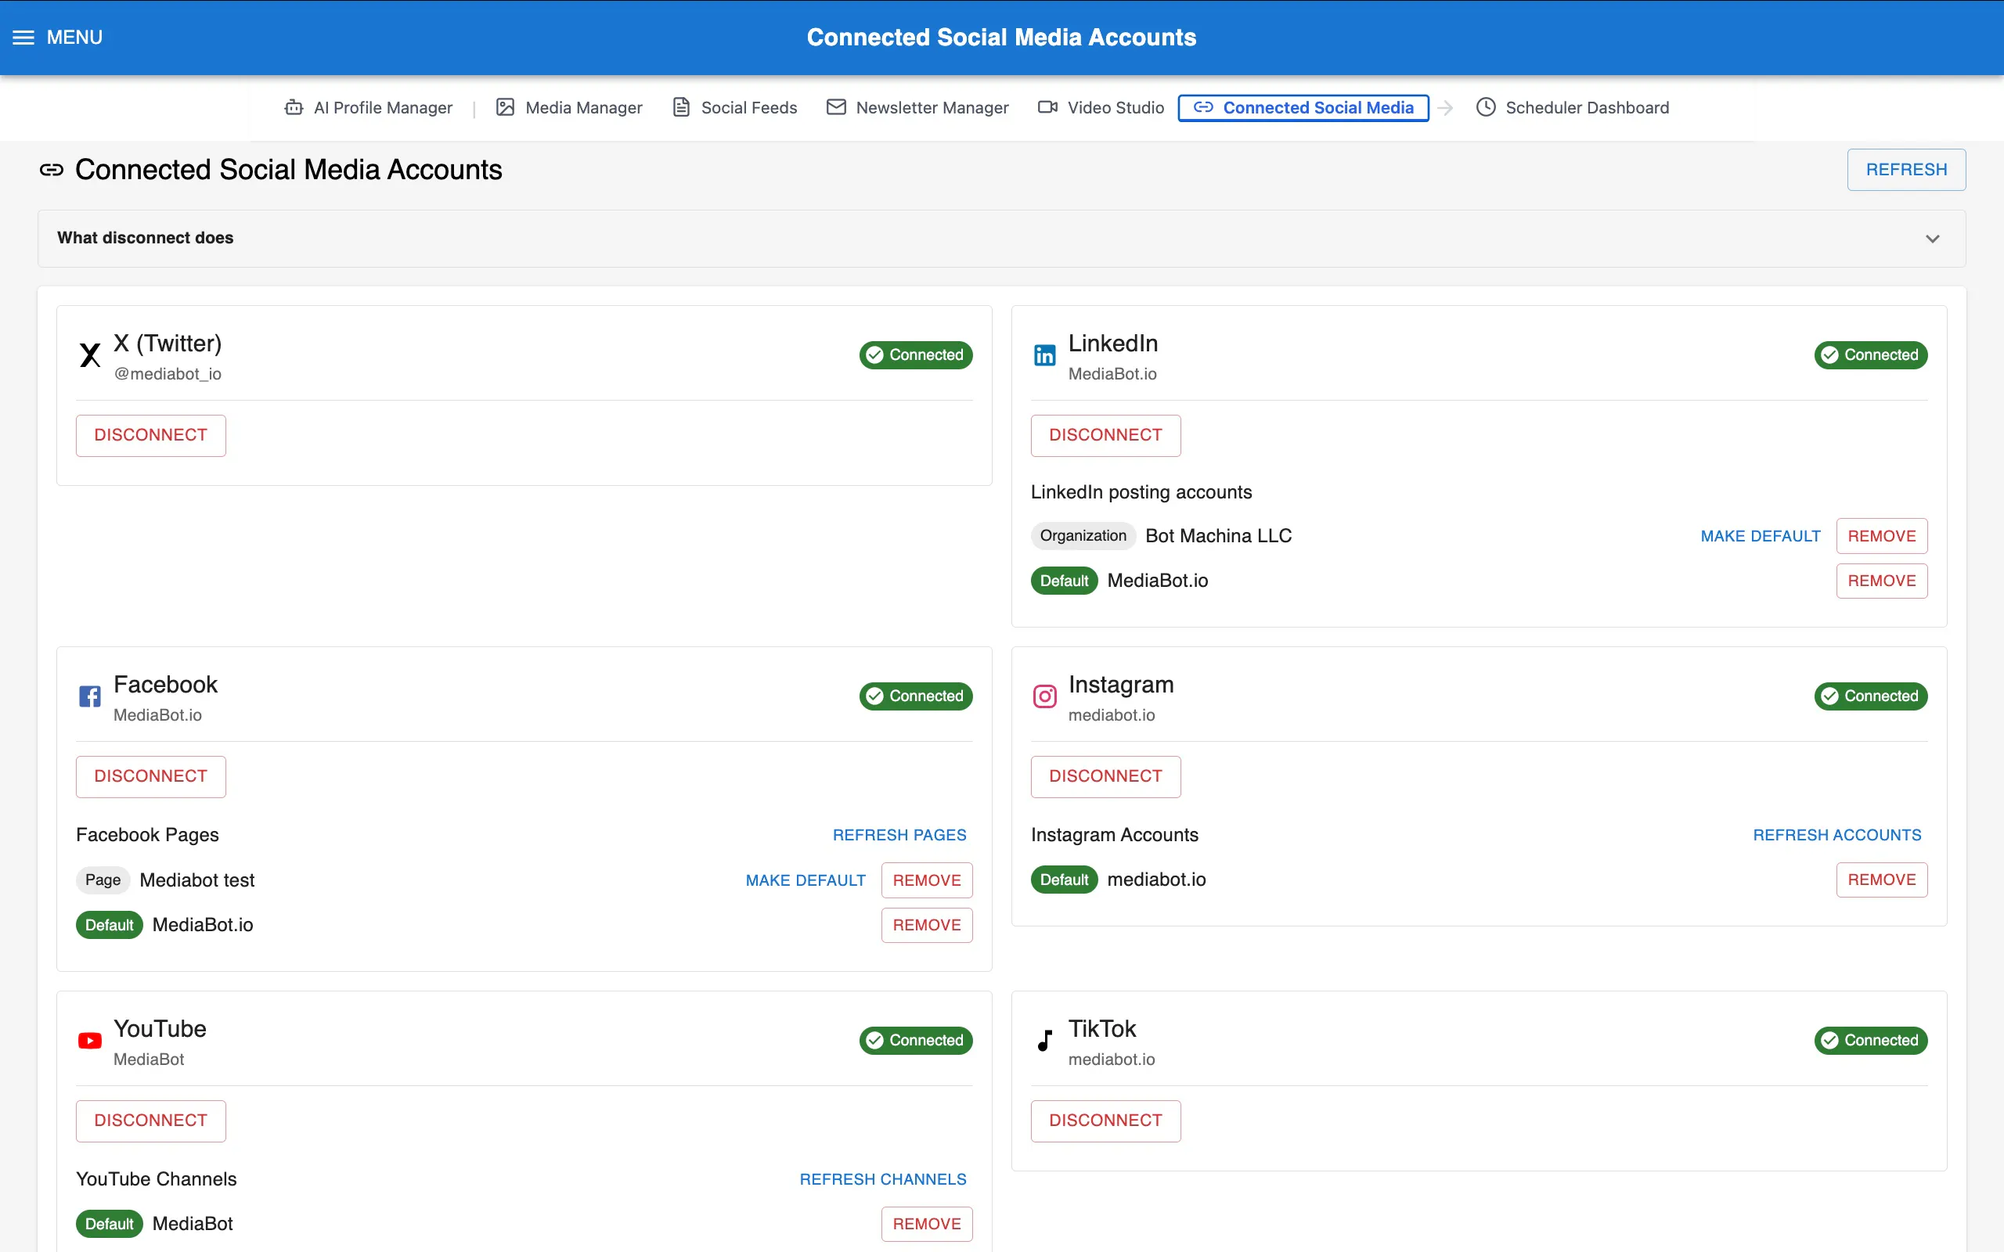2004x1252 pixels.
Task: Click the Page chip beside Mediabot test
Action: [103, 880]
